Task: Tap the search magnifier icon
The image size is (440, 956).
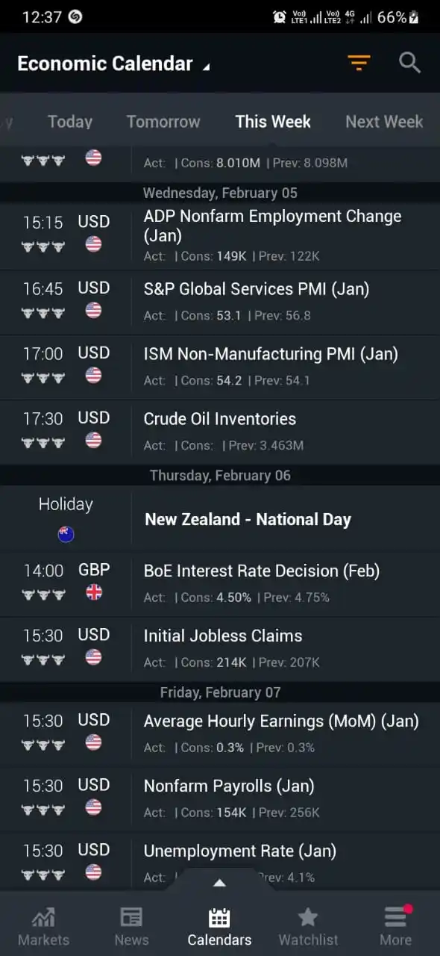Action: [409, 63]
